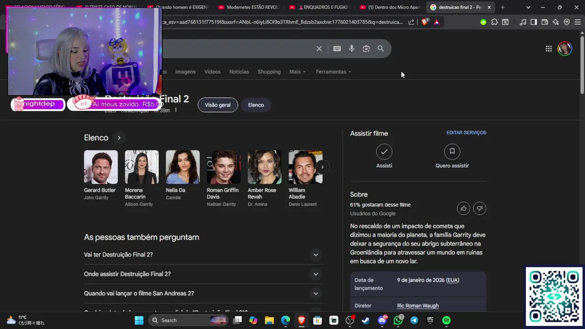Open the Windows Start menu
Viewport: 585px width, 329px height.
(x=139, y=320)
